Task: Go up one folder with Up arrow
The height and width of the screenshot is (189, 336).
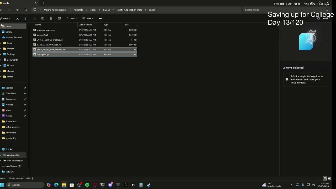Action: (17, 10)
